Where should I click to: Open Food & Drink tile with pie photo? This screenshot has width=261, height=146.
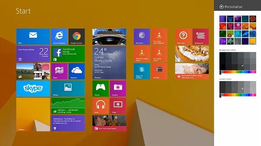pos(192,54)
